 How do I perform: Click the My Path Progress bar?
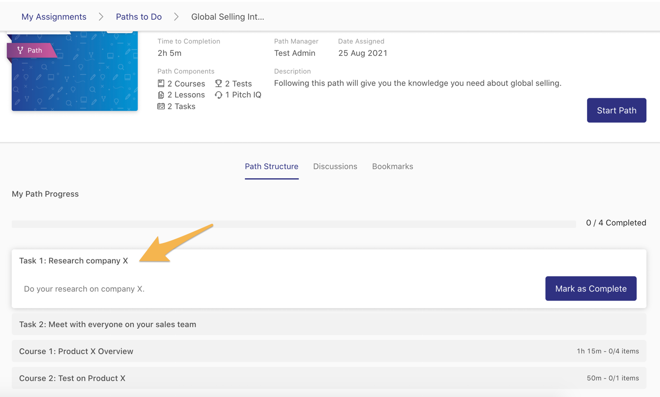293,224
